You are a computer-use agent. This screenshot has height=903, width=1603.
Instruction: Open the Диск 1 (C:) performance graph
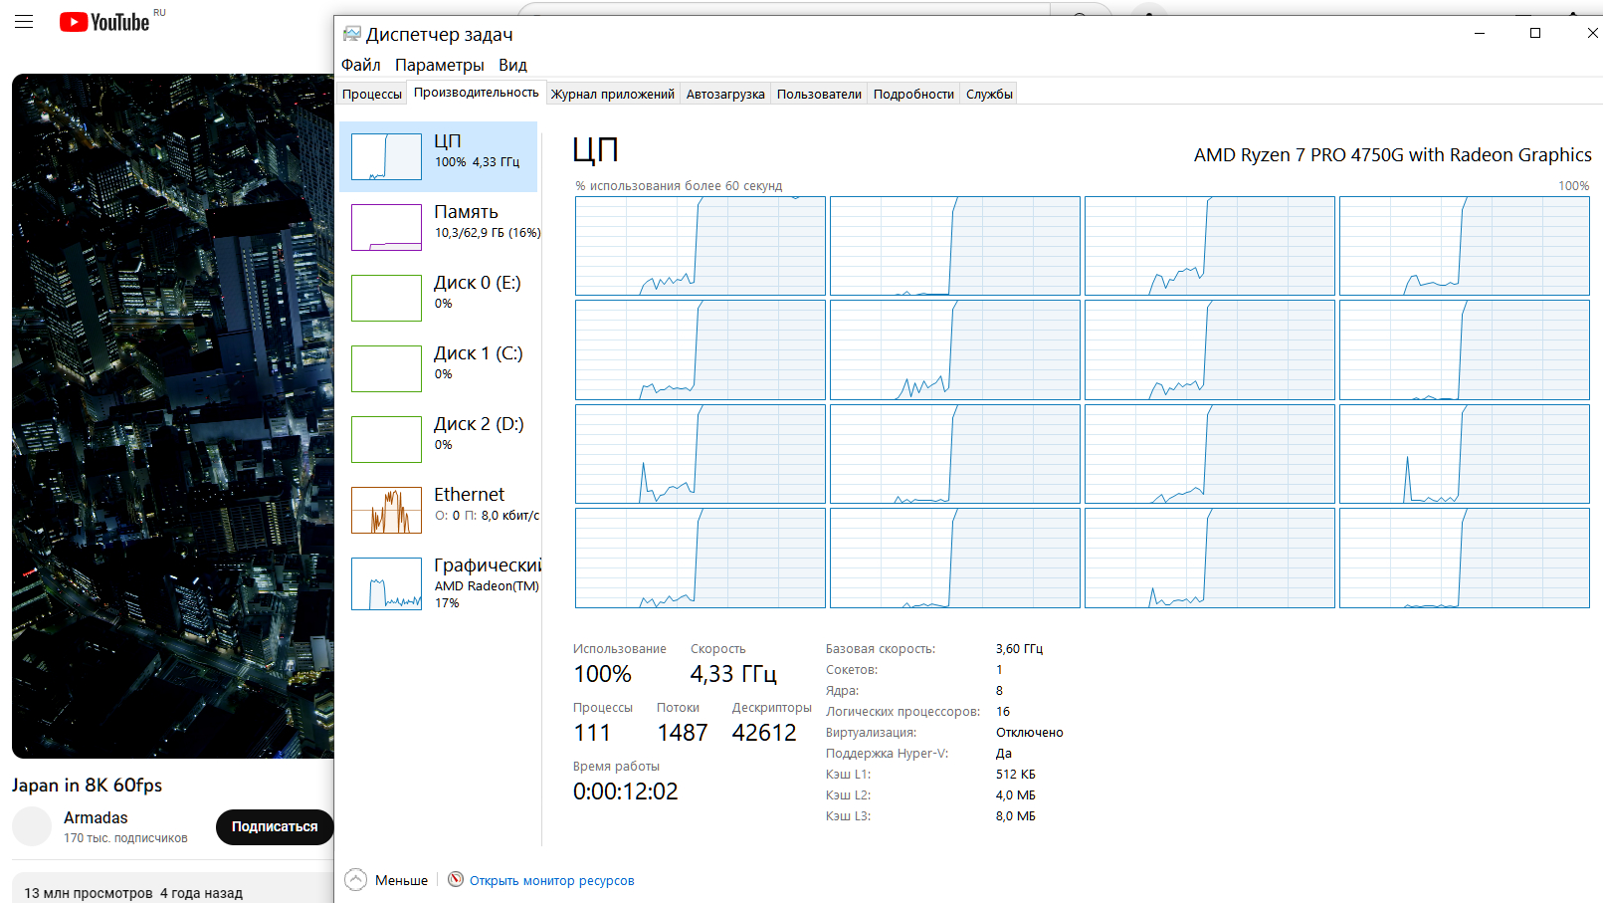tap(386, 368)
